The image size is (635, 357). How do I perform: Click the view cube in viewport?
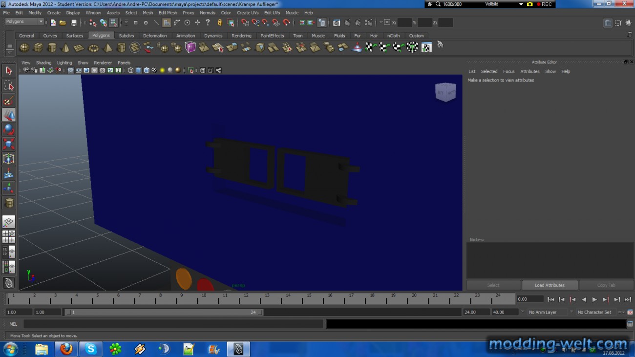click(445, 92)
